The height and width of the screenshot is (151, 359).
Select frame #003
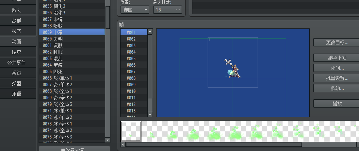point(134,45)
